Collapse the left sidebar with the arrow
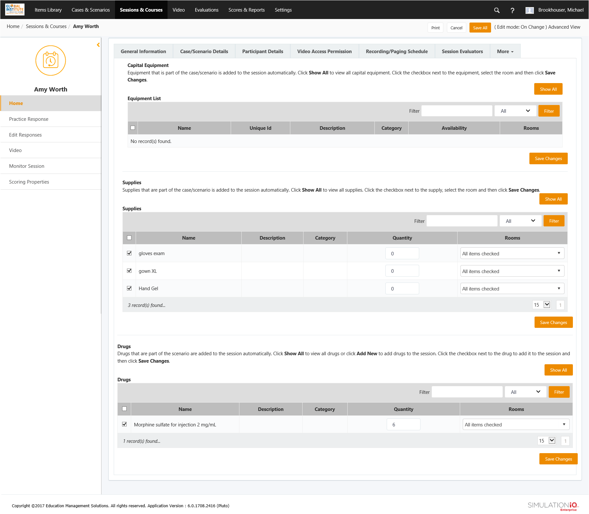This screenshot has height=514, width=589. click(x=98, y=45)
